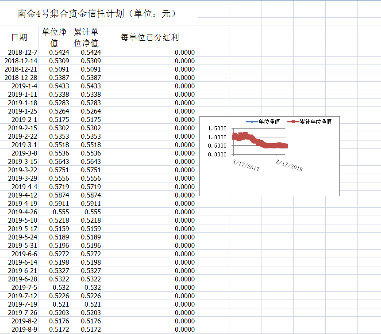Select the 累计单位净值 column header cell
The width and height of the screenshot is (381, 334).
click(x=86, y=37)
